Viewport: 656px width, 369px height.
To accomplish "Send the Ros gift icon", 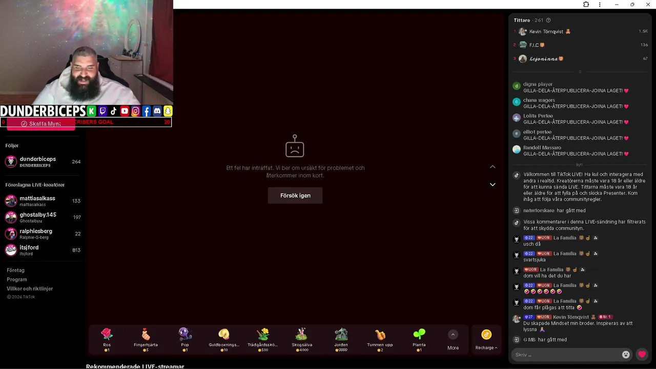I will click(x=107, y=335).
